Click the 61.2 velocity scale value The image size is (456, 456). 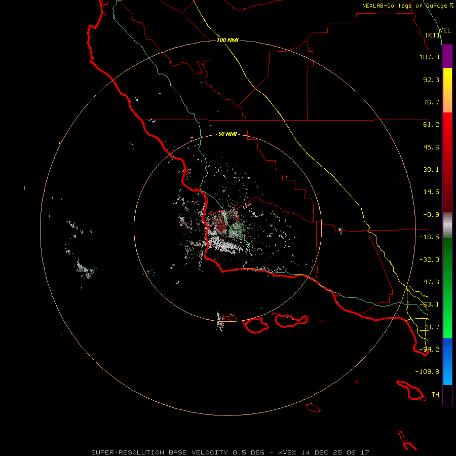pos(431,125)
